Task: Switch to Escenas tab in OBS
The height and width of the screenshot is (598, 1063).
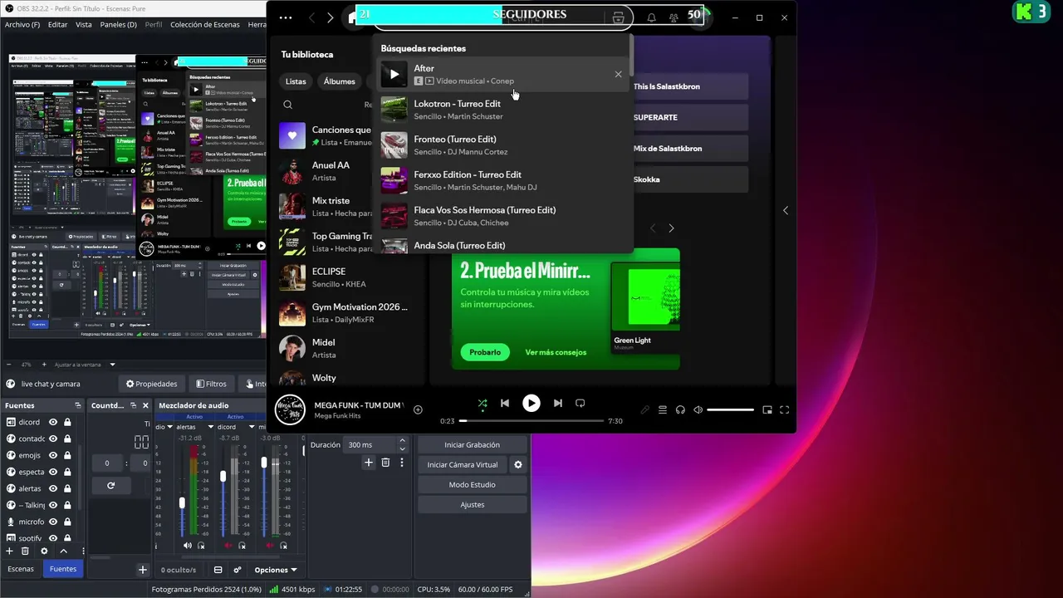Action: [21, 569]
